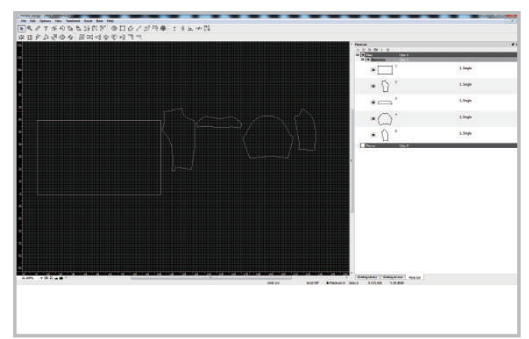
Task: Open the Edit menu
Action: (33, 21)
